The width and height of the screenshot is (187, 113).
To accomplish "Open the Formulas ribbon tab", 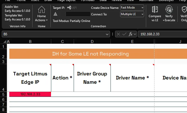I will (x=87, y=1).
